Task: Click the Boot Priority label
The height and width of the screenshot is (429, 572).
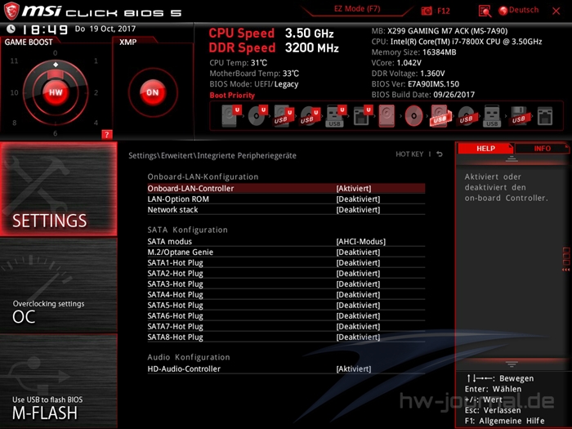Action: point(232,96)
